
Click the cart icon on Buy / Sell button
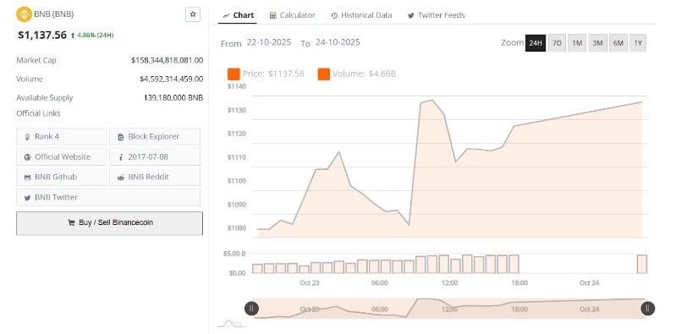point(71,223)
